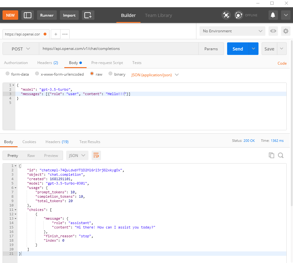
Task: Close unsaved request tab via orange dot
Action: click(x=45, y=34)
